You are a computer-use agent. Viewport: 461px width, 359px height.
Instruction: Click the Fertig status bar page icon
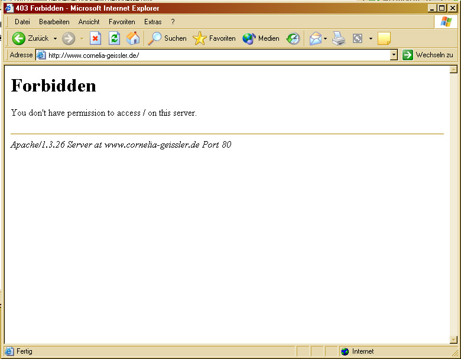pos(9,351)
